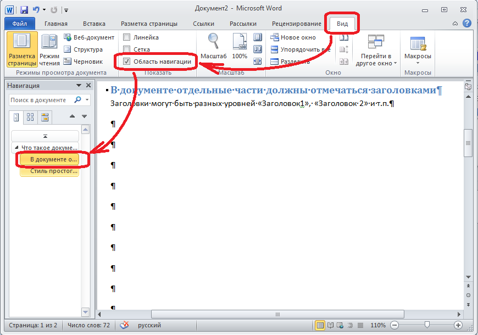Enable the Сетка checkbox

[127, 49]
